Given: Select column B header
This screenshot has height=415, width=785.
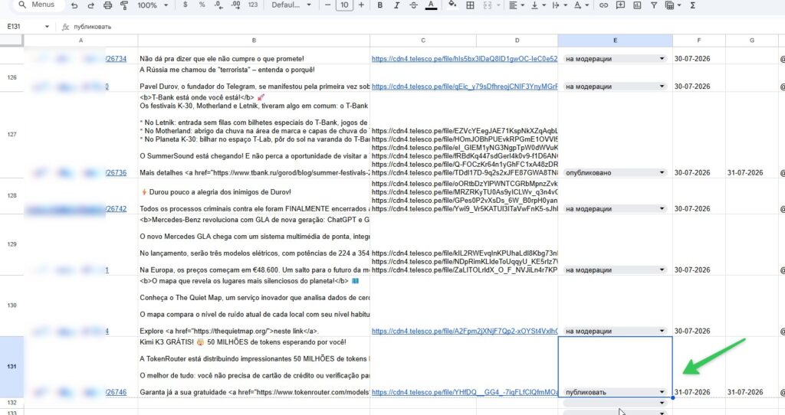Looking at the screenshot, I should pos(254,41).
